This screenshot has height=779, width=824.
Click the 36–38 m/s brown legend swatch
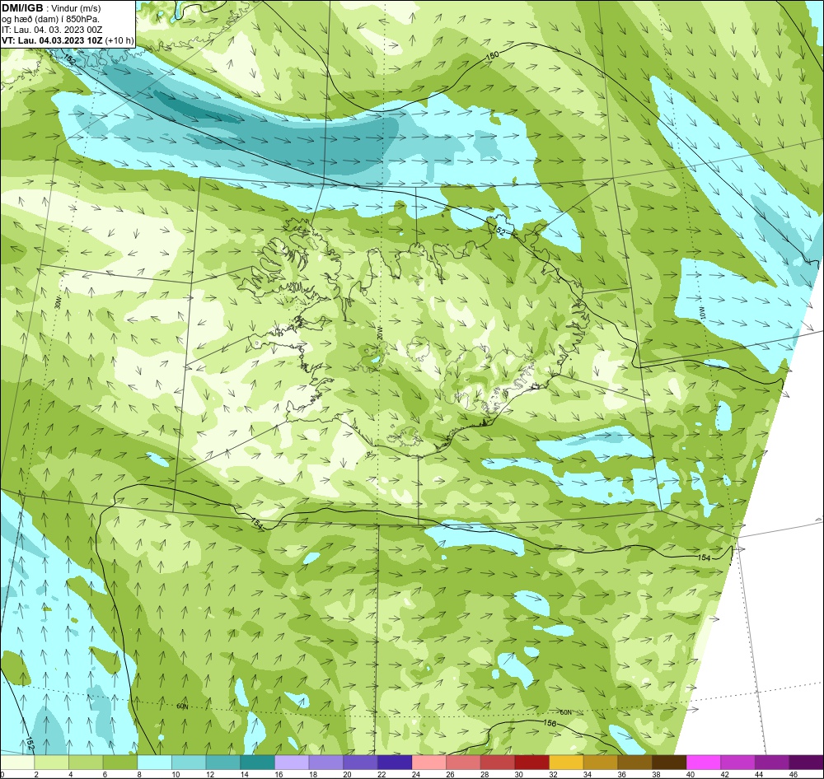(635, 763)
